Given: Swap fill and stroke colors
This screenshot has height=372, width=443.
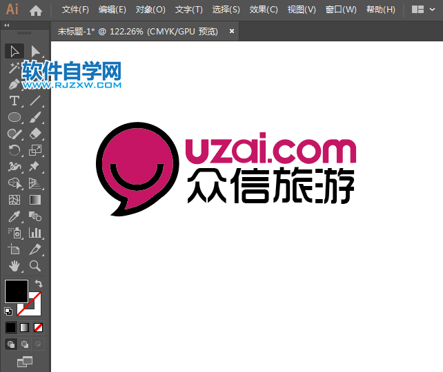Looking at the screenshot, I should 39,283.
